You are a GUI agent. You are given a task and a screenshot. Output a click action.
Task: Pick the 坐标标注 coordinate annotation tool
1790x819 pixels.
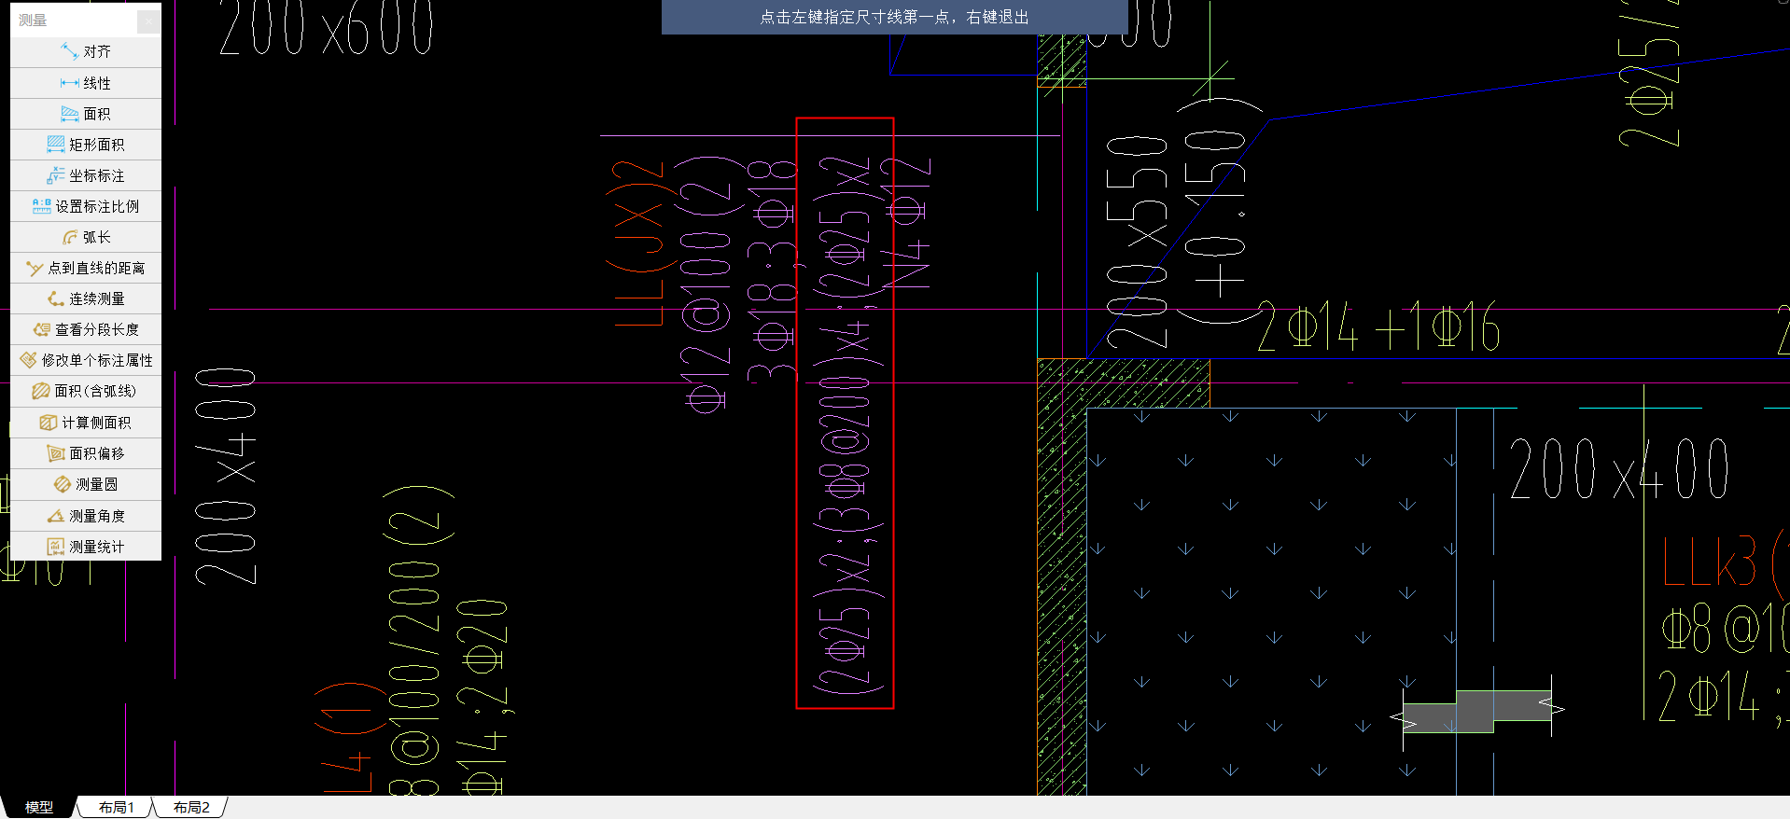[86, 175]
